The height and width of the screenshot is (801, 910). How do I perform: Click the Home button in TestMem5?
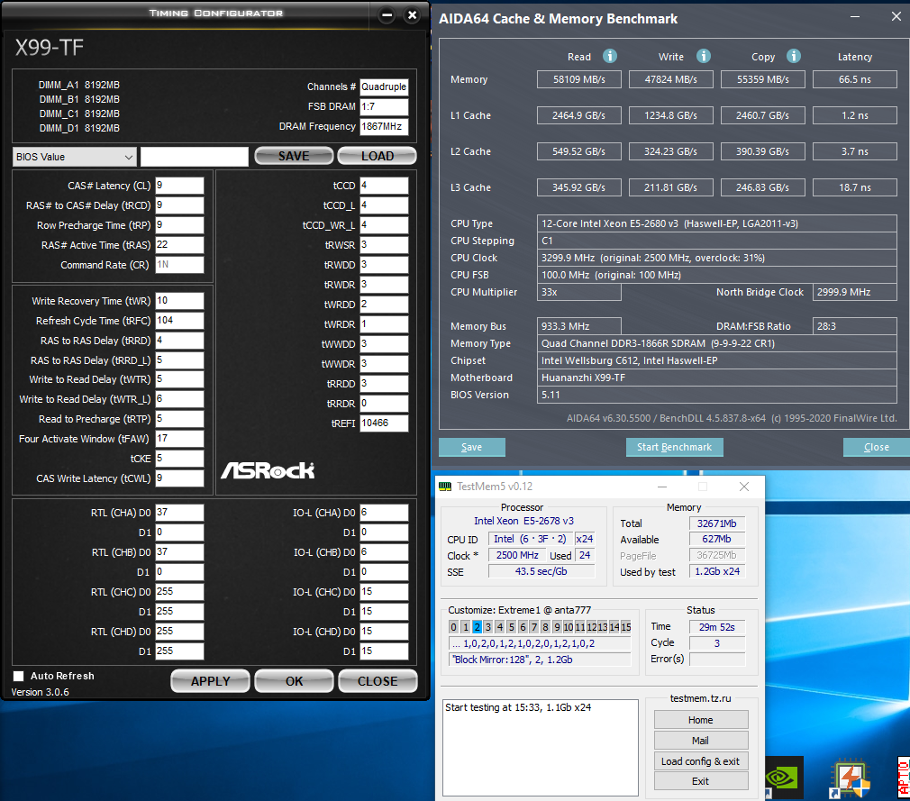pos(701,720)
